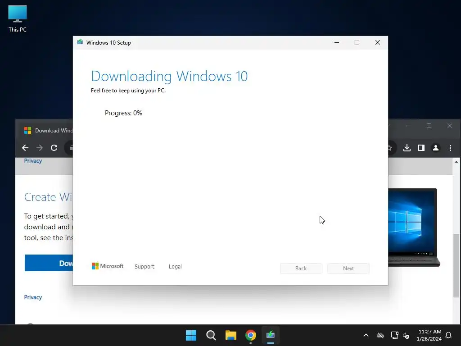Viewport: 461px width, 346px height.
Task: Click the Downloading Windows 10 heading
Action: click(x=169, y=76)
